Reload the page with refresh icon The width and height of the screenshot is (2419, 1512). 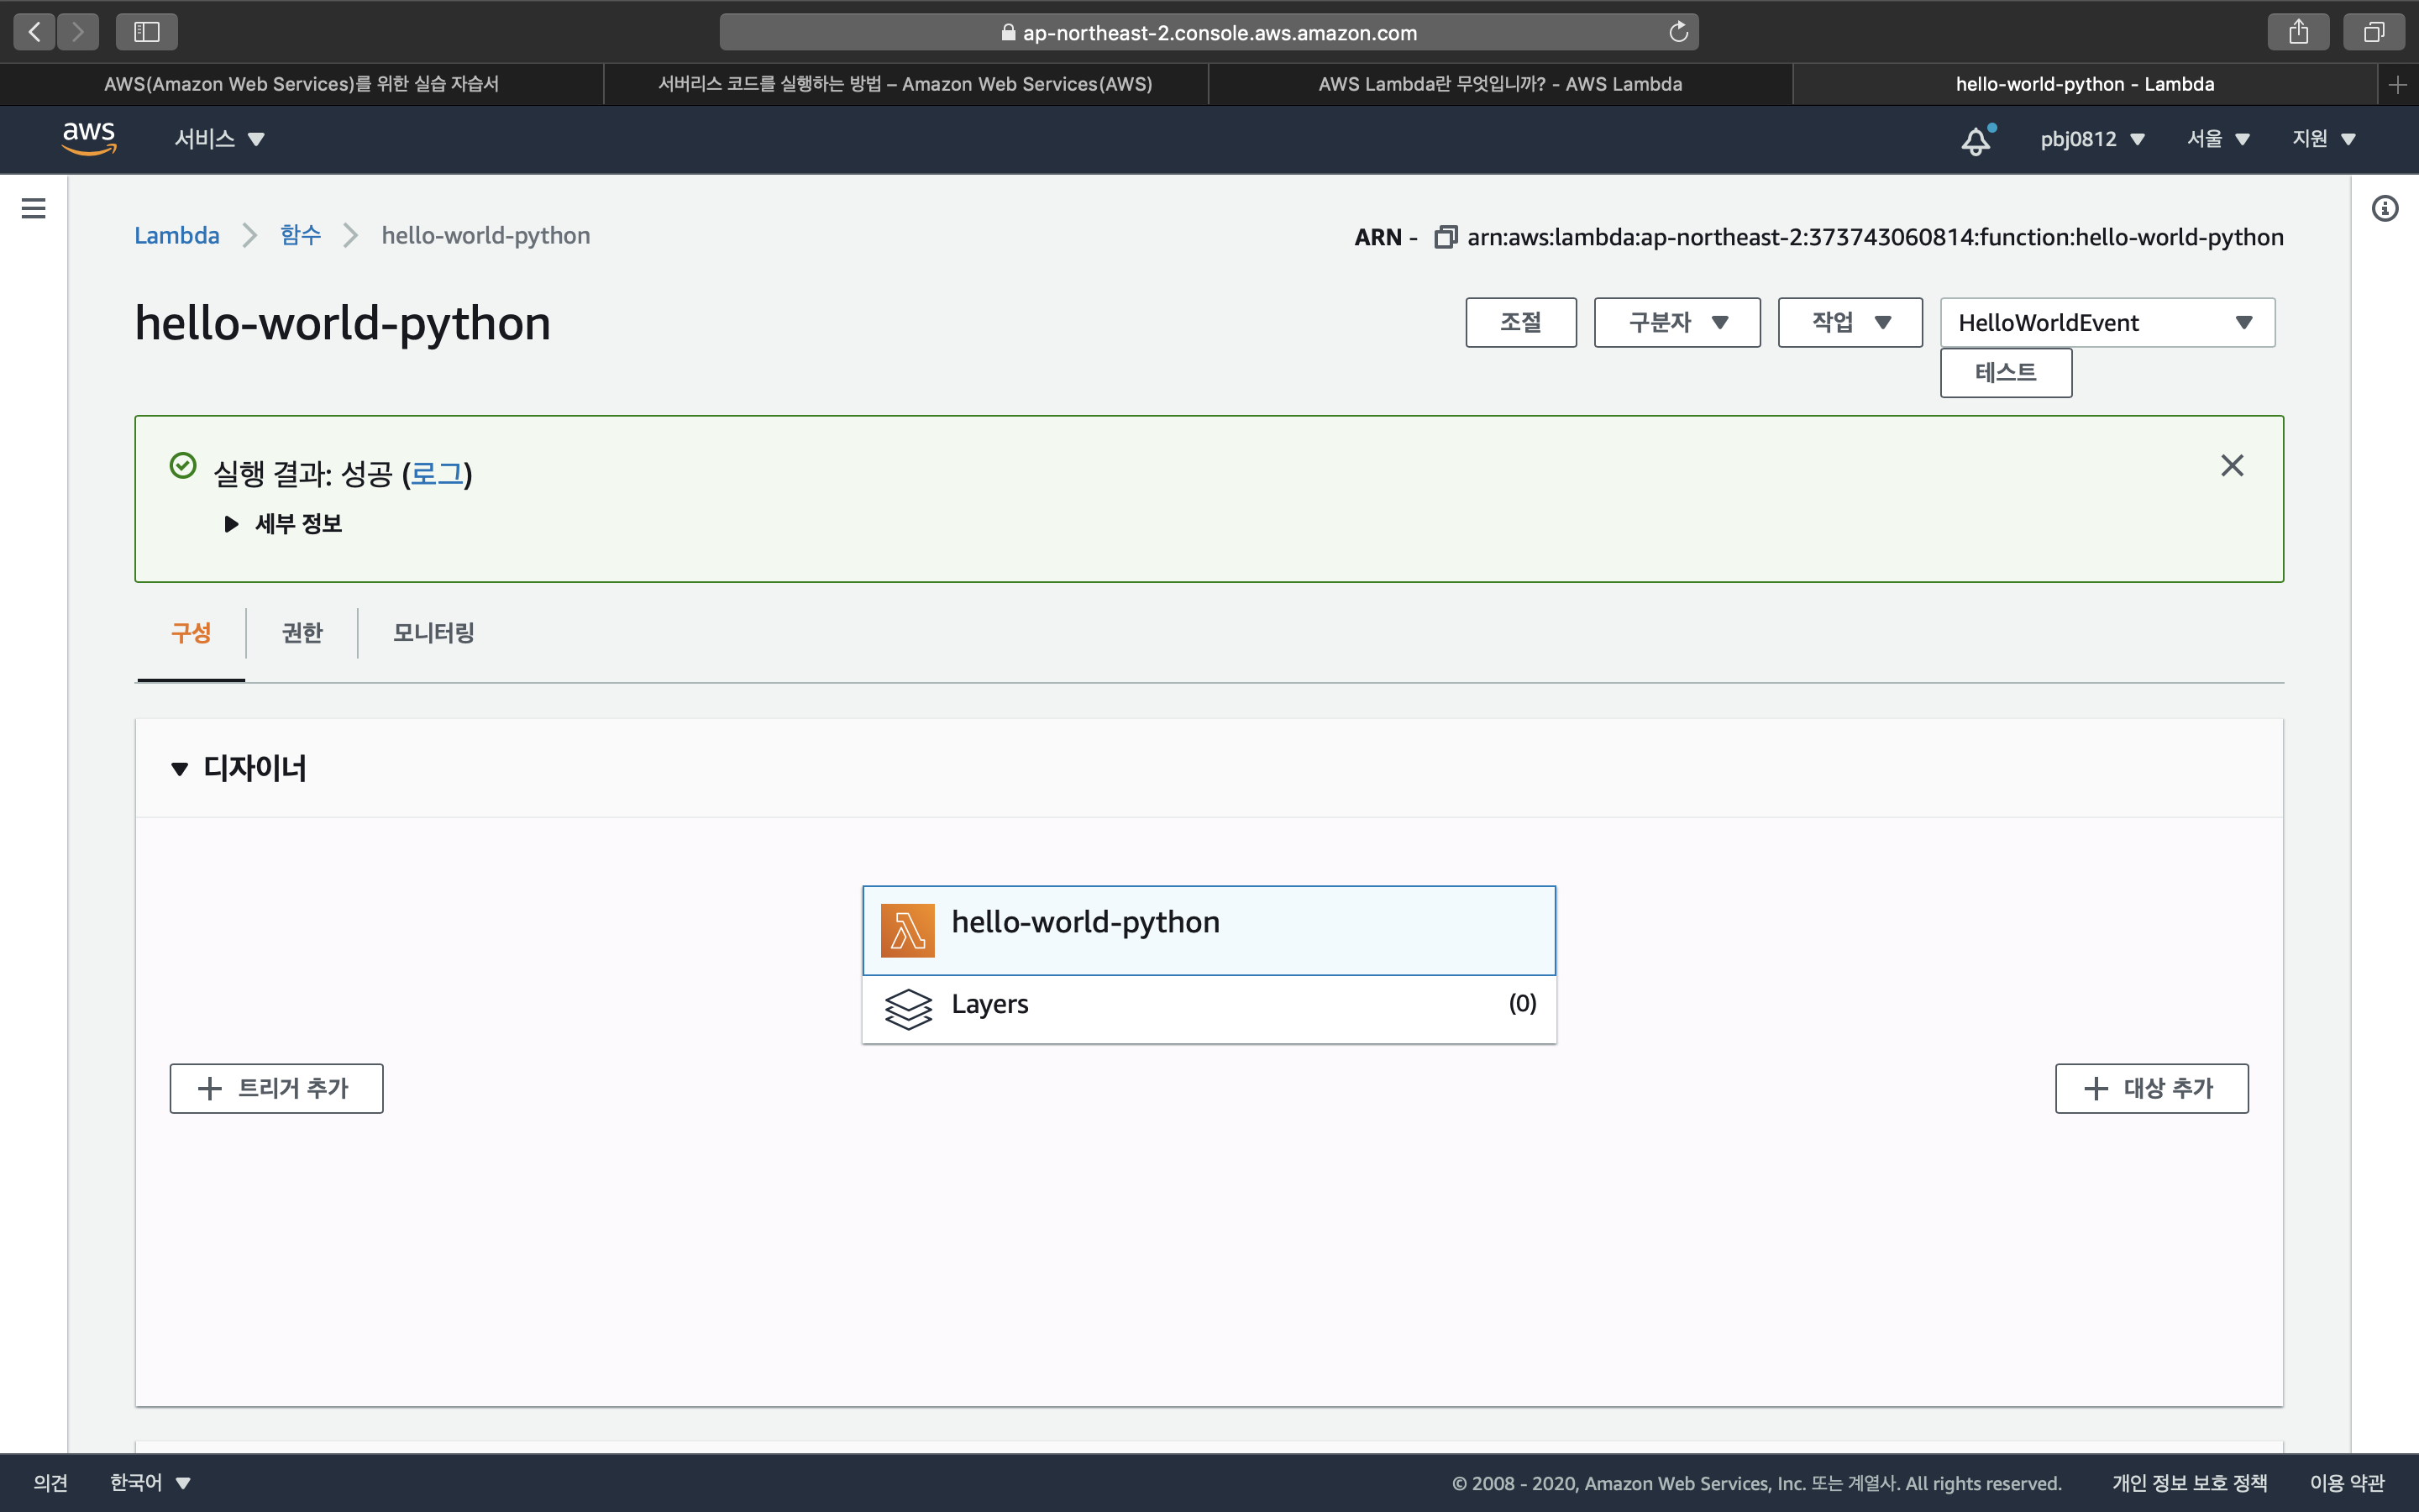click(x=1678, y=32)
